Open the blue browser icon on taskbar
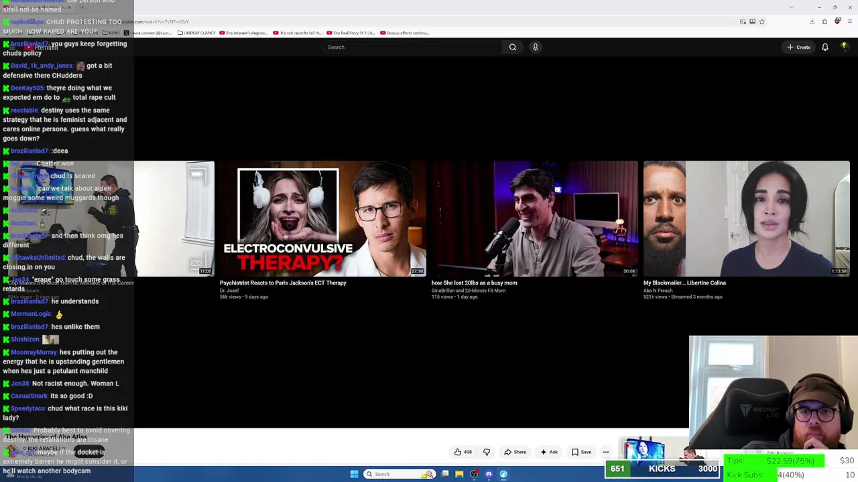The width and height of the screenshot is (858, 482). click(x=503, y=474)
